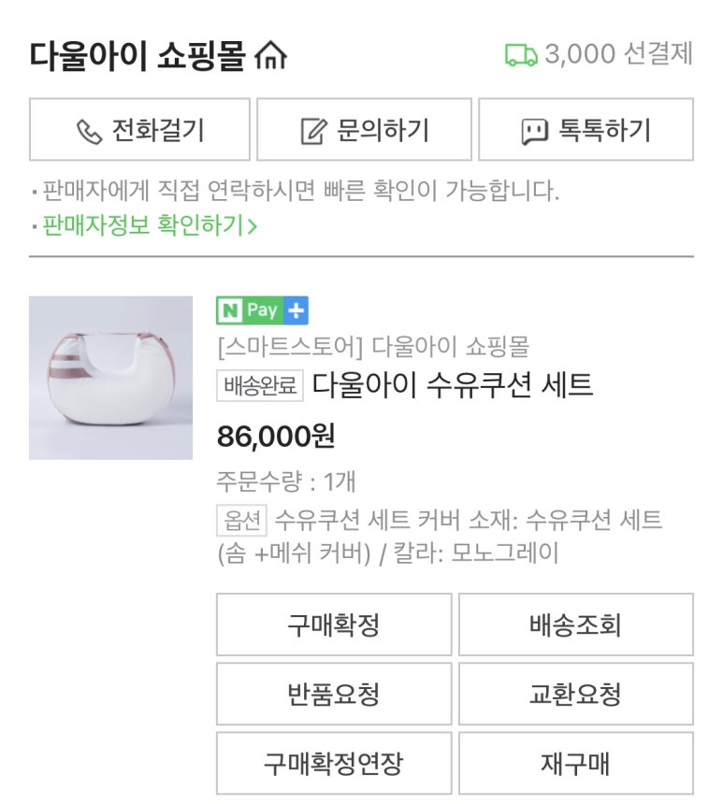
Task: Request a return with 반품요청
Action: coord(334,694)
